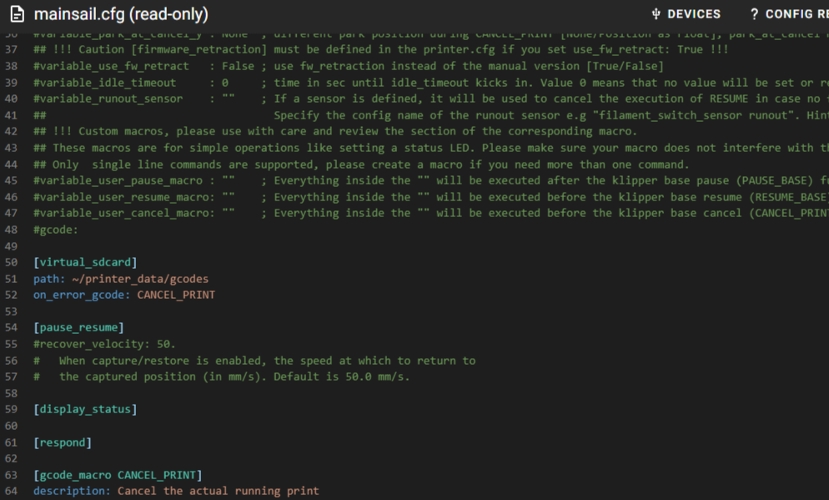
Task: Click the #recover_velocity comment line
Action: [x=104, y=344]
